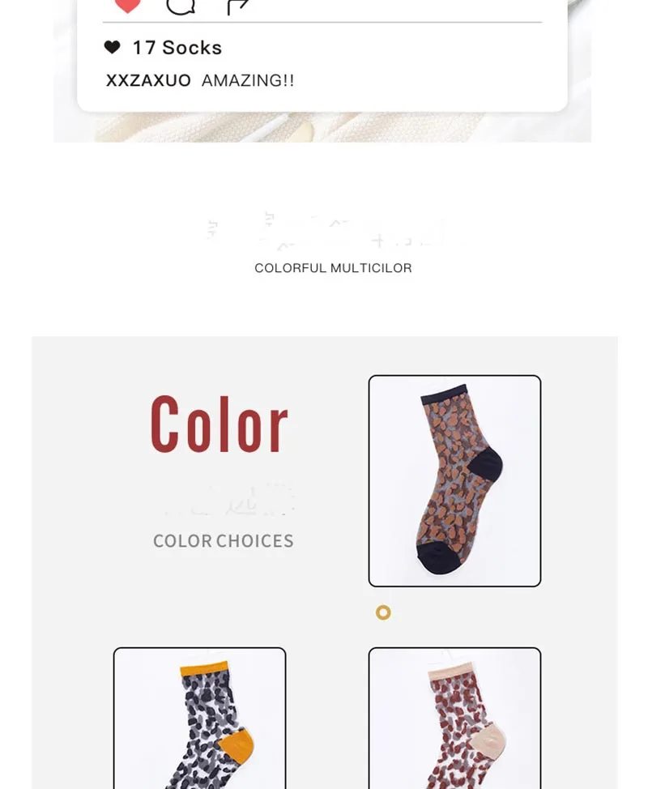Click the COLOR CHOICES label
648x789 pixels.
pyautogui.click(x=224, y=541)
